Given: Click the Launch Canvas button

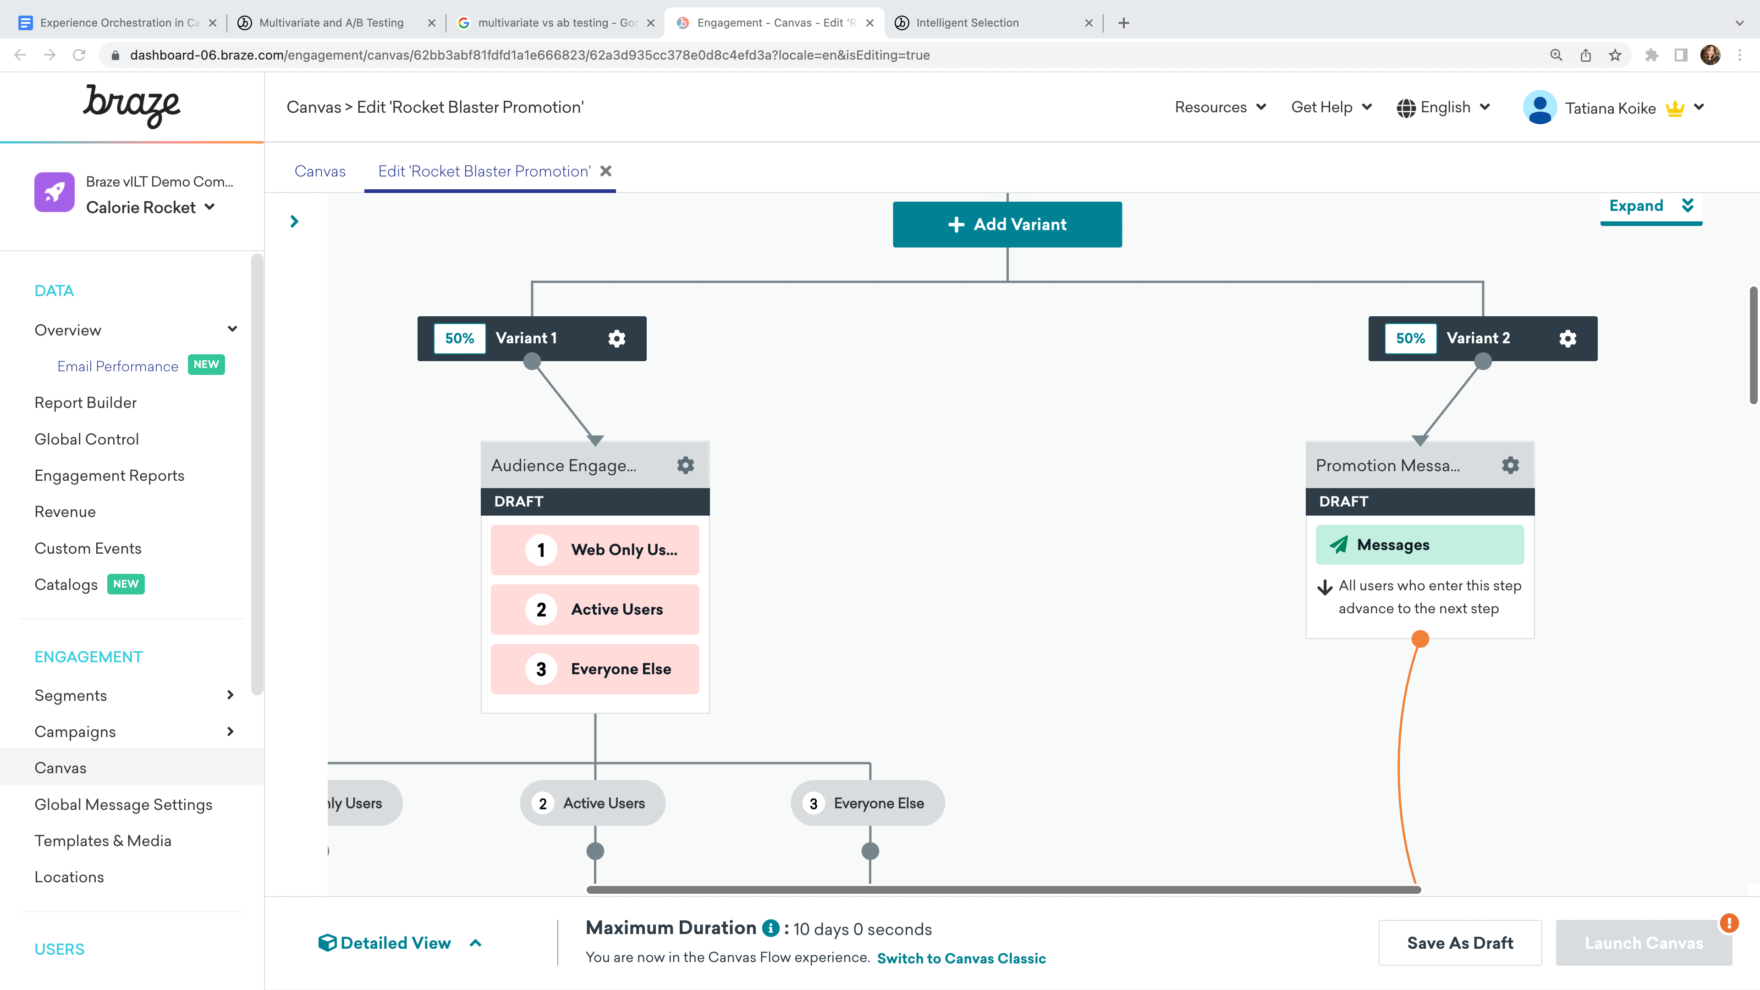Looking at the screenshot, I should coord(1643,943).
